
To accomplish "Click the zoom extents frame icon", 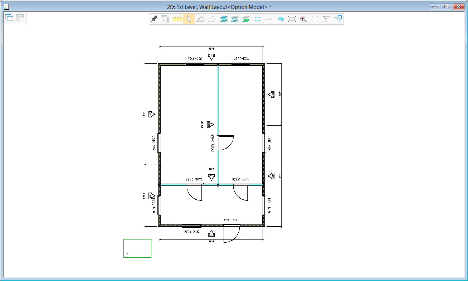I will [292, 19].
